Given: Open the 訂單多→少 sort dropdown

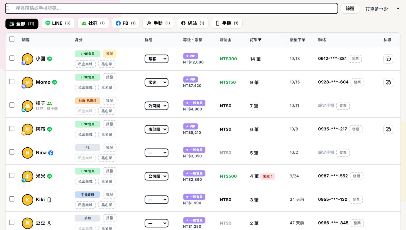Looking at the screenshot, I should point(383,9).
